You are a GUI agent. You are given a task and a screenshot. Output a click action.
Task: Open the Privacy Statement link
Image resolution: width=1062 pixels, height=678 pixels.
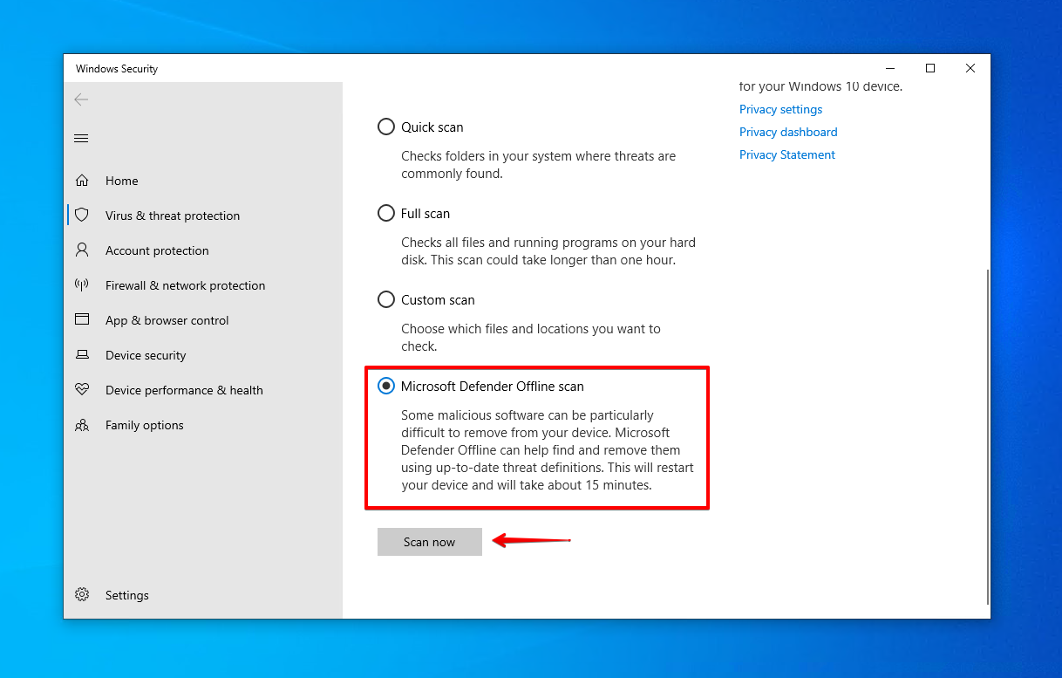tap(786, 155)
